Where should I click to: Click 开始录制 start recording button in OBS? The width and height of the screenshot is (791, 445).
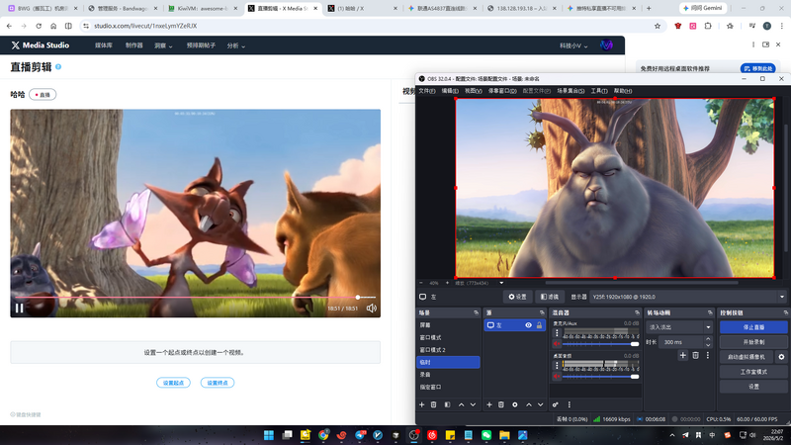[753, 341]
